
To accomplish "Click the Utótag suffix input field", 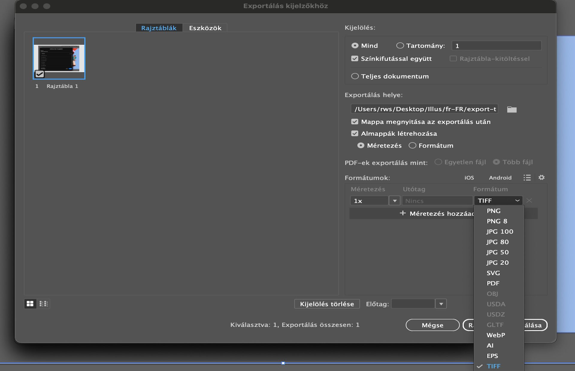I will (x=437, y=201).
